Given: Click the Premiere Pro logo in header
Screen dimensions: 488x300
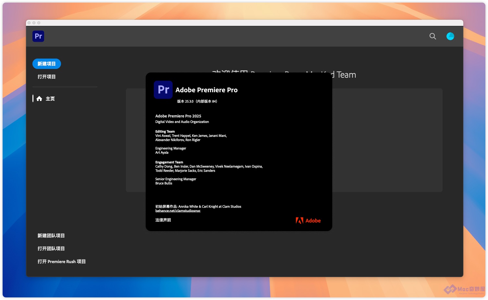Looking at the screenshot, I should click(38, 36).
